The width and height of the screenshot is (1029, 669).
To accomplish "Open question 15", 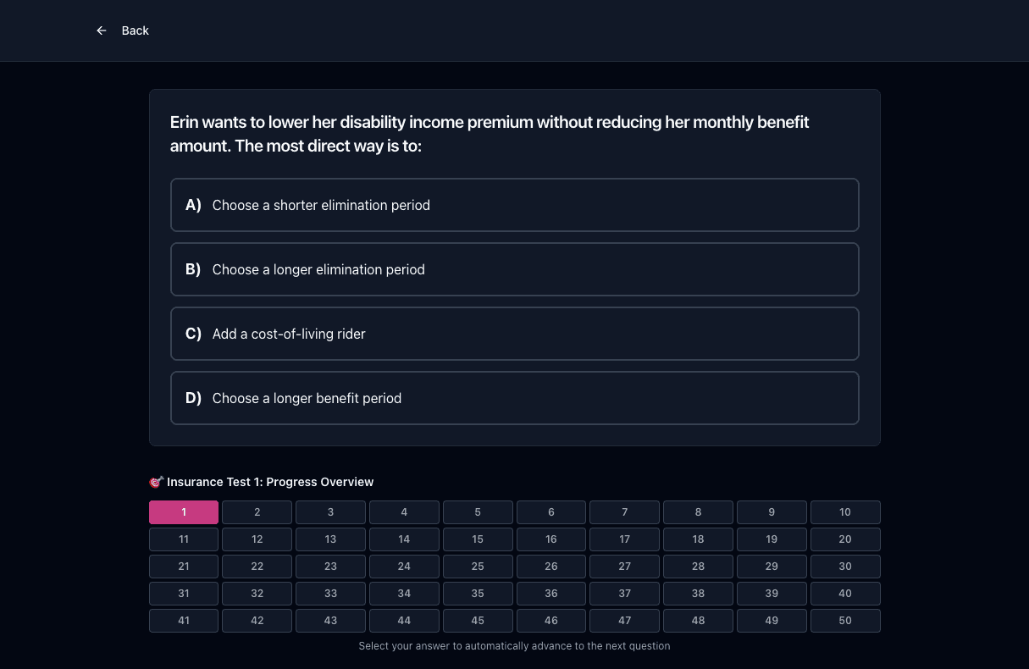I will coord(478,539).
